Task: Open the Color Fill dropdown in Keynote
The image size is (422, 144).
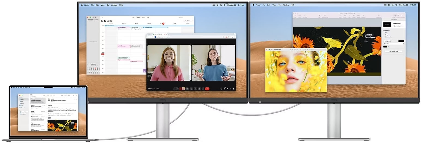Action: click(x=394, y=44)
